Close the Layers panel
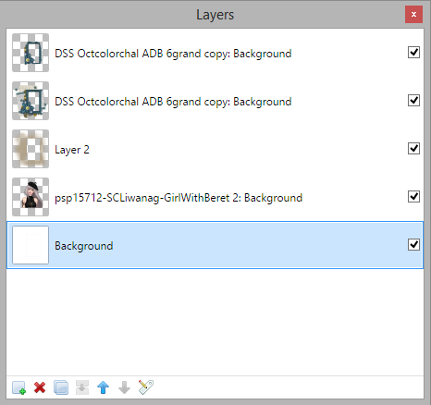The height and width of the screenshot is (405, 431). pos(413,14)
